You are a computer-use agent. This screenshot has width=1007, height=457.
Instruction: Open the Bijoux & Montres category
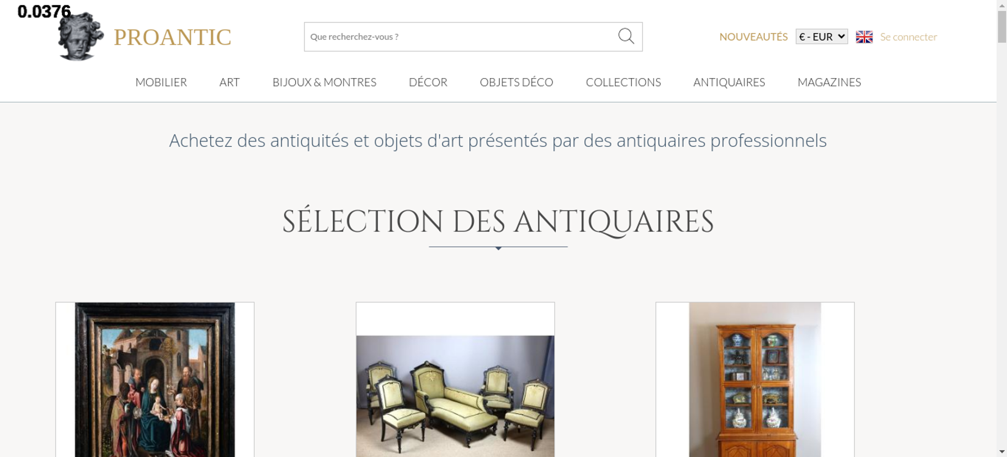tap(324, 82)
